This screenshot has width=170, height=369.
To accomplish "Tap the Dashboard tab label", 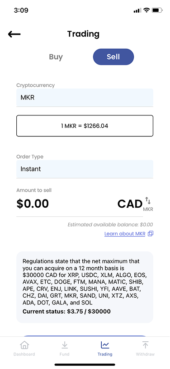I will [24, 354].
